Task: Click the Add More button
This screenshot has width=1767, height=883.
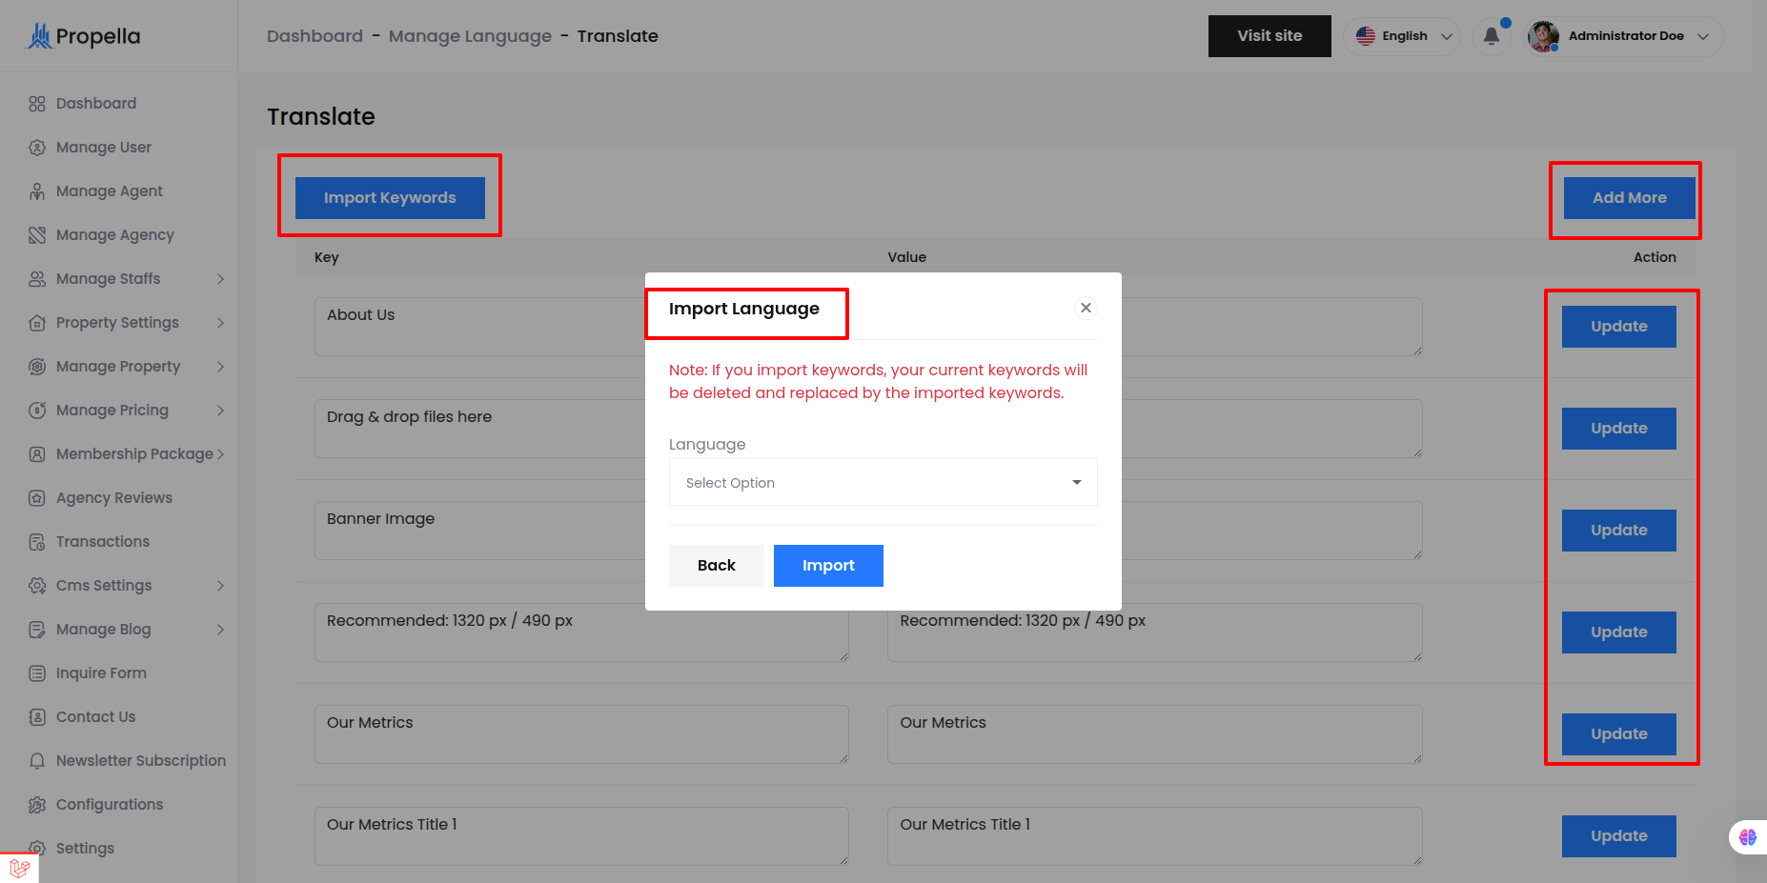Action: pyautogui.click(x=1630, y=198)
